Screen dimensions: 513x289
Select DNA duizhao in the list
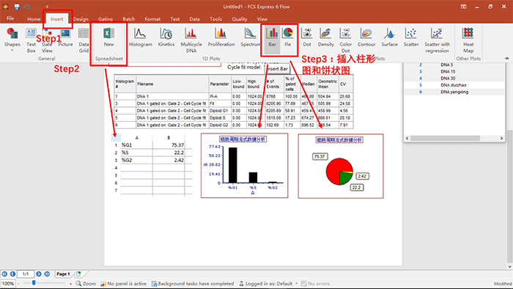tap(454, 85)
